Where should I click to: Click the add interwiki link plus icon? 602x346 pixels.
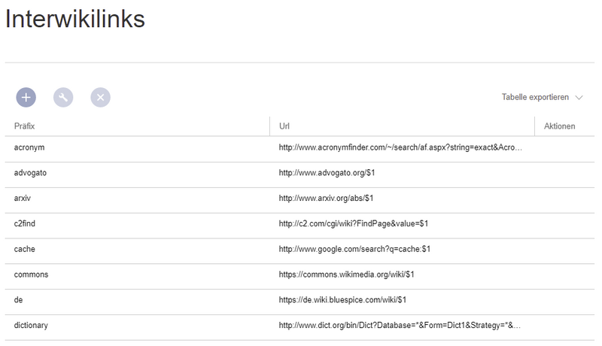point(26,97)
